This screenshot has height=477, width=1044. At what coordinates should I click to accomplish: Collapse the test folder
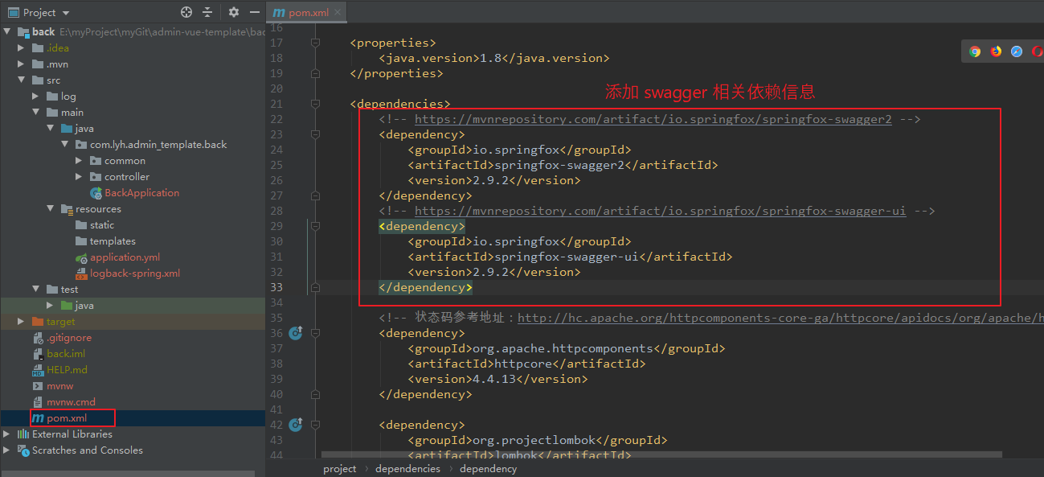point(36,290)
